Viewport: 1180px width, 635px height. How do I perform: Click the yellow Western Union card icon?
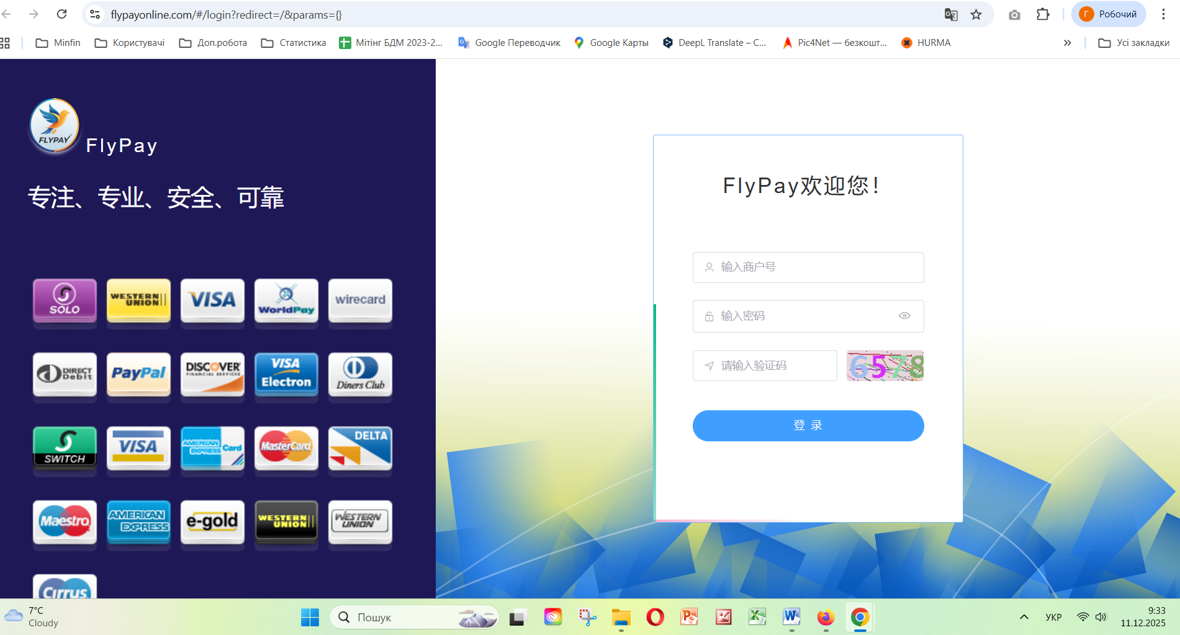[x=138, y=300]
